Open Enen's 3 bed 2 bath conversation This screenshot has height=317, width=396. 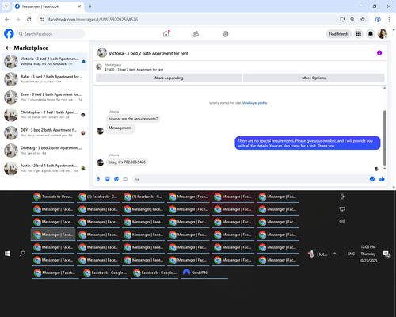point(44,97)
